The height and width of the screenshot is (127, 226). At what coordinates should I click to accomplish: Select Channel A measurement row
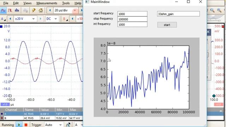[42, 114]
